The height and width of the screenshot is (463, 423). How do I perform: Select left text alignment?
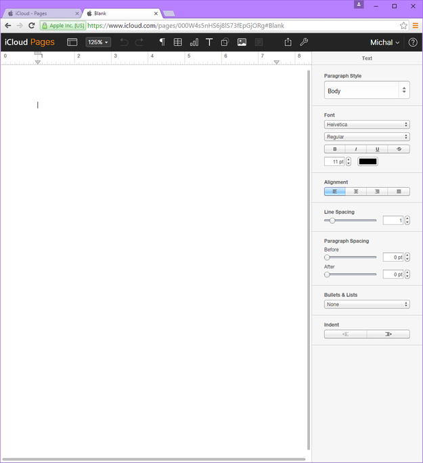point(334,192)
